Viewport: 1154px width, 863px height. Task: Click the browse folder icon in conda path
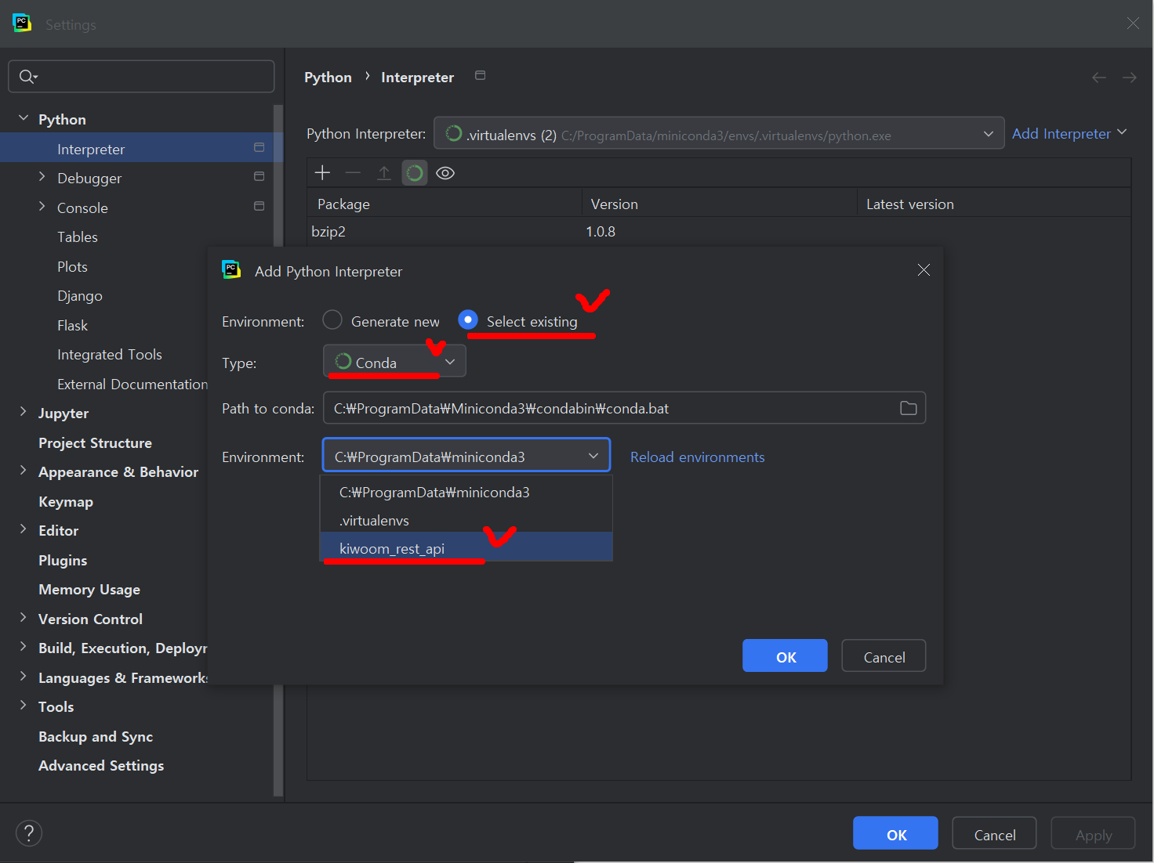908,408
